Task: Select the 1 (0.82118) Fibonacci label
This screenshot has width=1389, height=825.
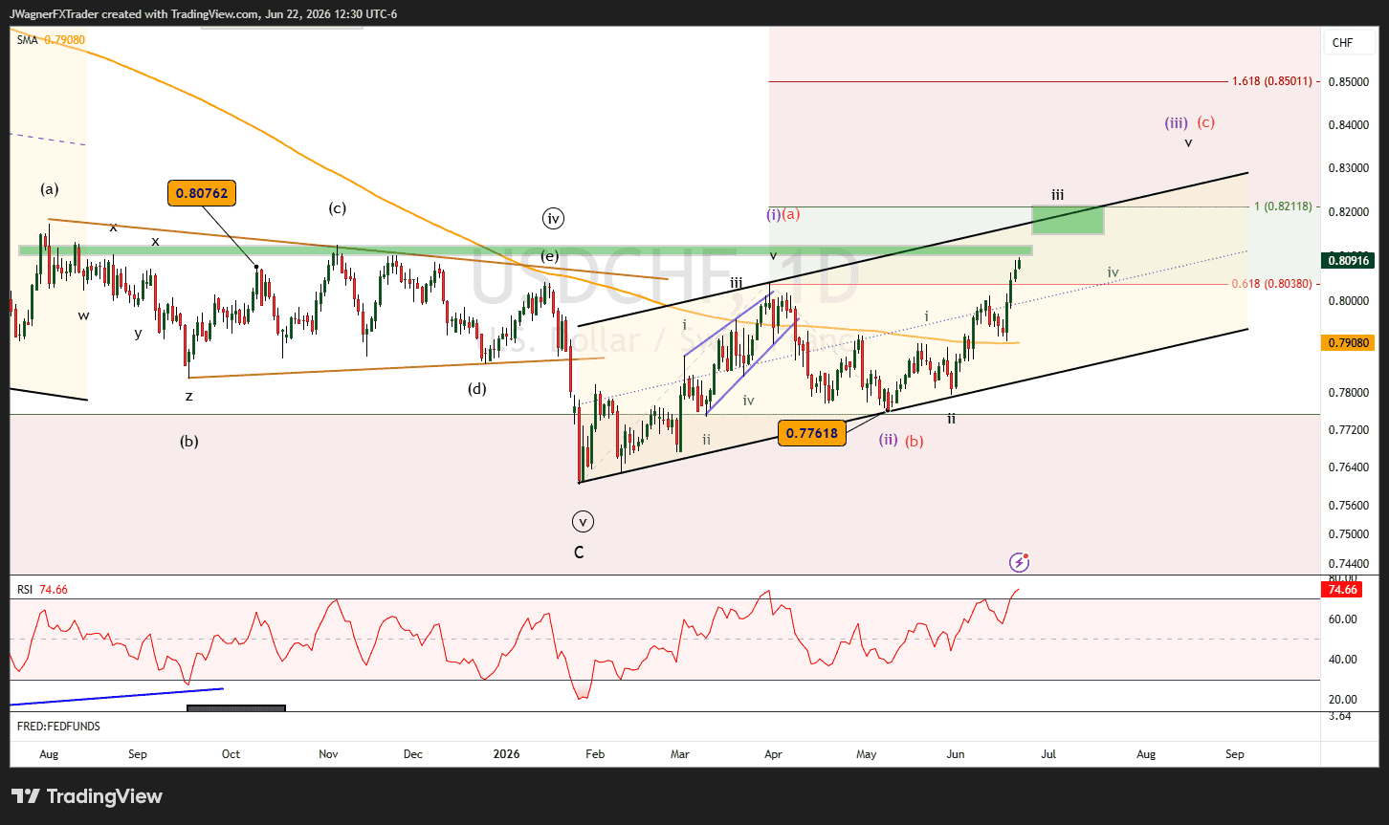Action: tap(1282, 206)
